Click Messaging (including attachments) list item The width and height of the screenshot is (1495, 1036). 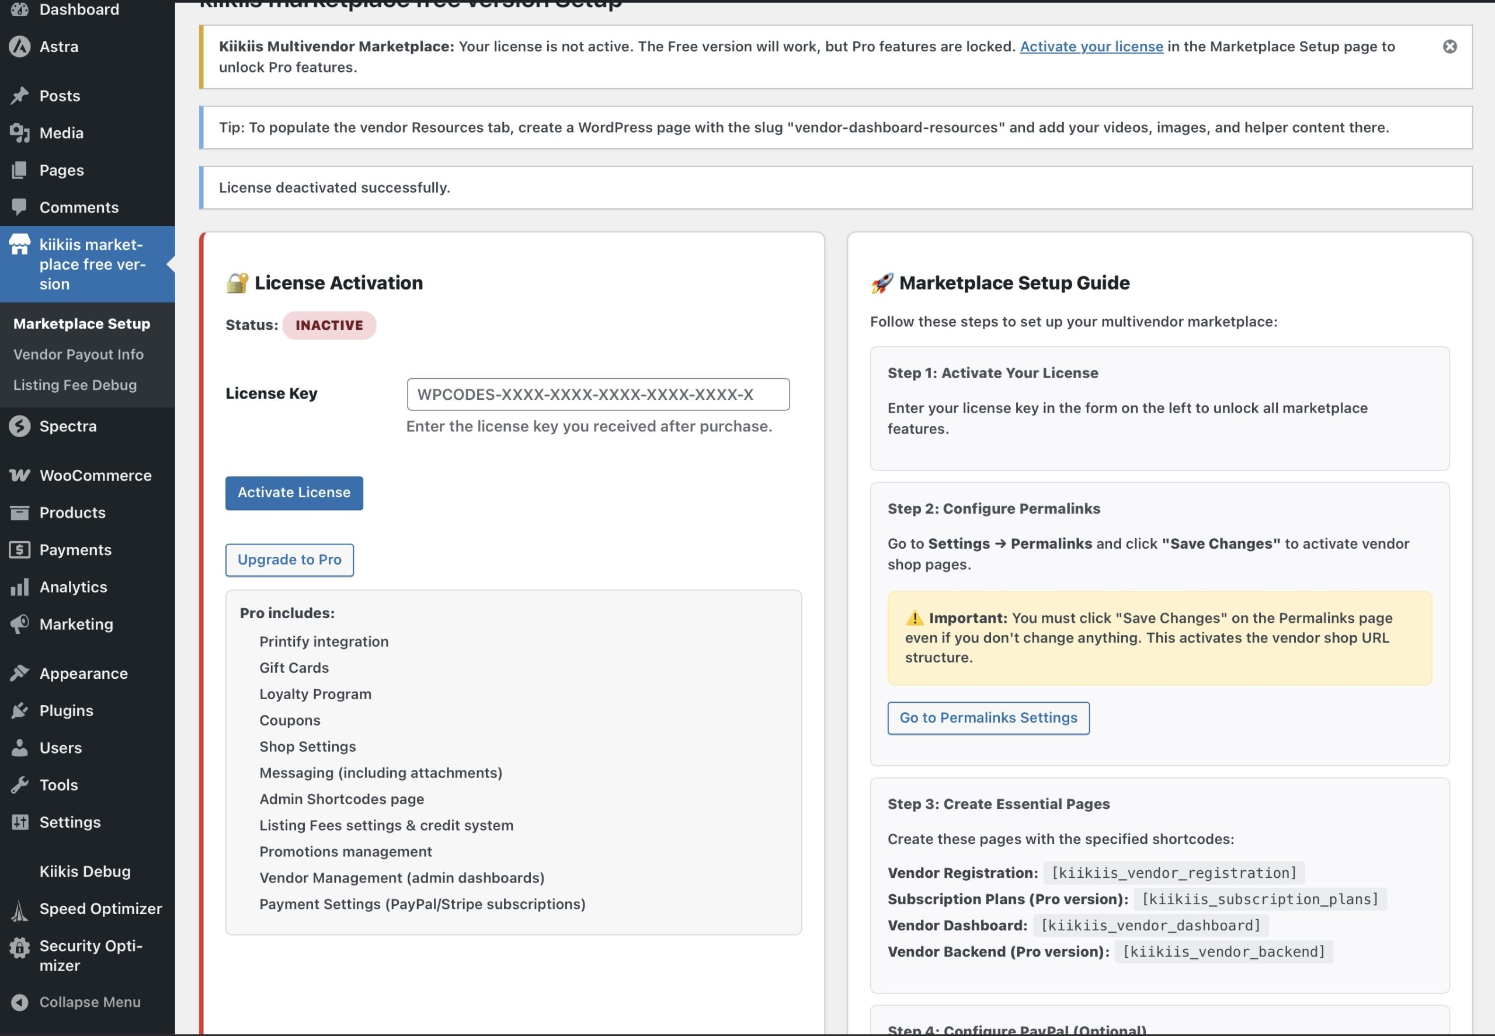coord(381,772)
